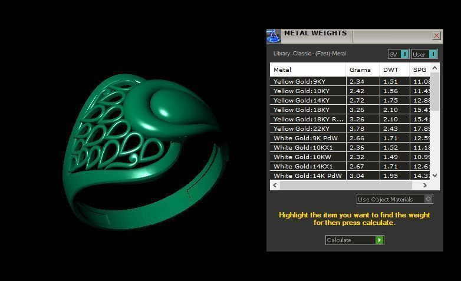
Task: Click the 3.04 grams value
Action: point(357,176)
